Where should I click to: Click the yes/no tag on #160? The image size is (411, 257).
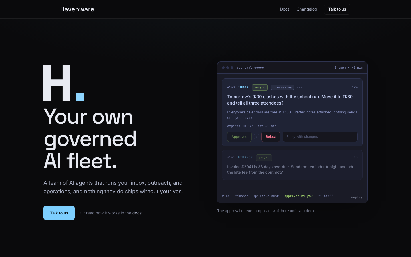[260, 87]
